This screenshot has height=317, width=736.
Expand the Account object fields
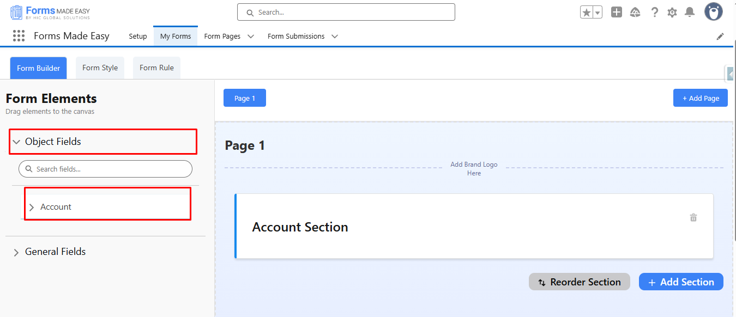(32, 208)
